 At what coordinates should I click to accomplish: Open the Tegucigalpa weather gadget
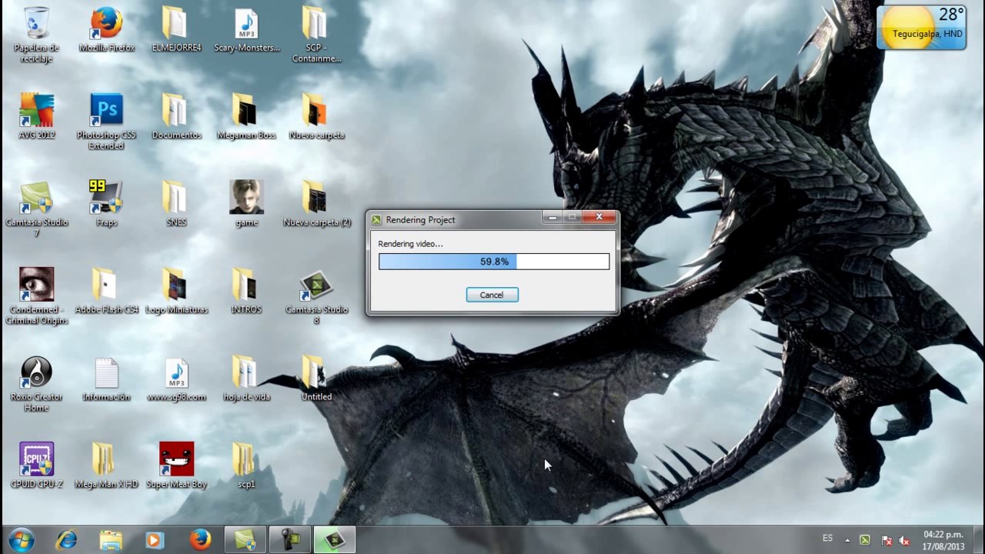click(x=921, y=28)
